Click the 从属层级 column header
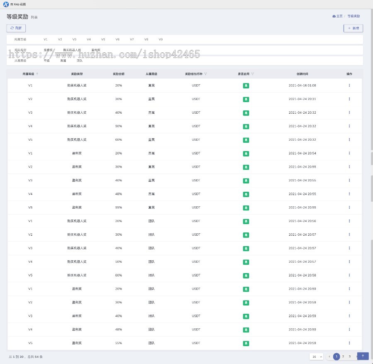The image size is (373, 364). (151, 74)
